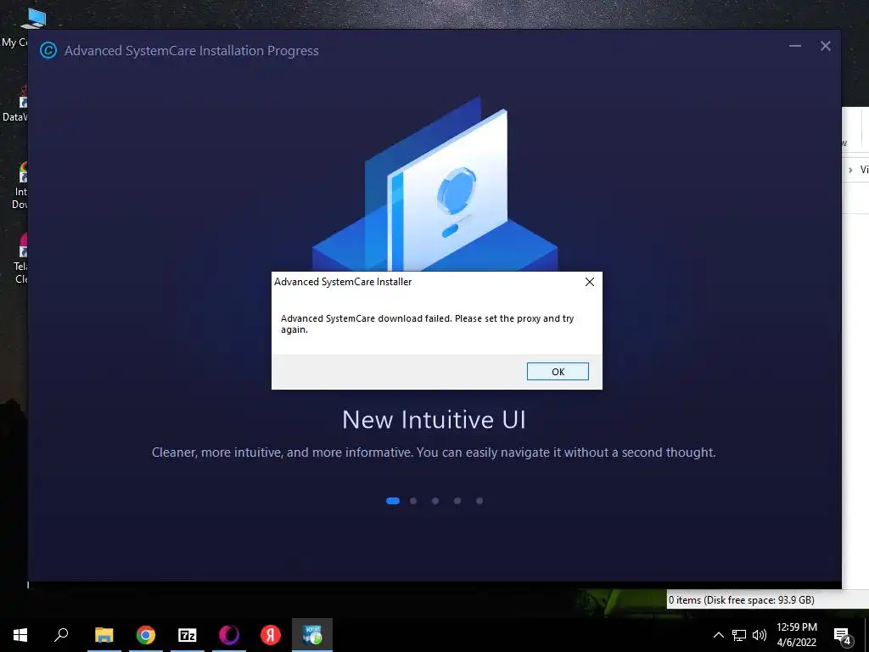This screenshot has width=869, height=652.
Task: Select the first slide indicator dot
Action: tap(393, 501)
